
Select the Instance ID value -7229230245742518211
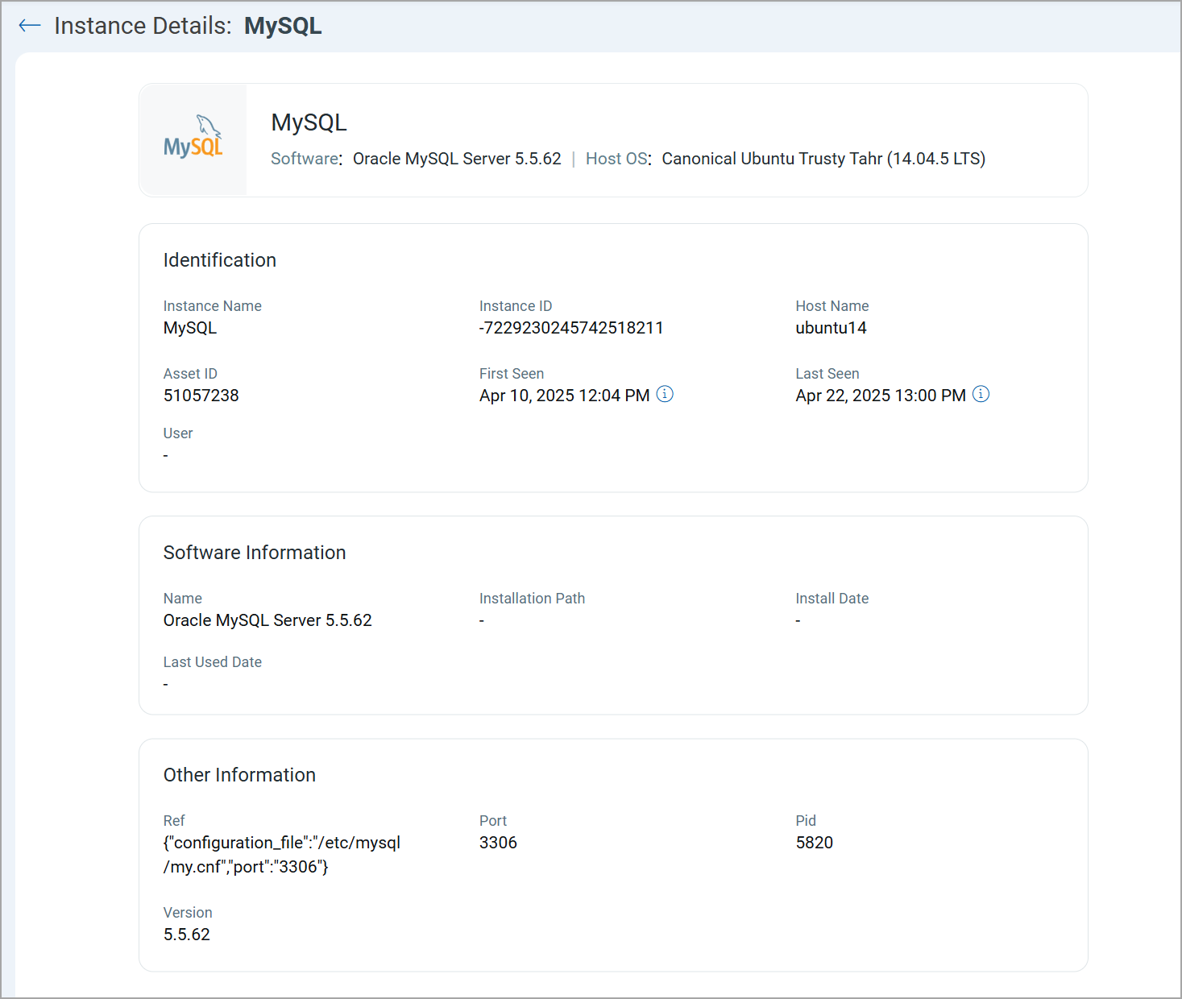click(571, 328)
